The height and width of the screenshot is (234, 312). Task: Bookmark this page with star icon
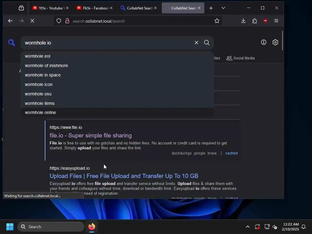tap(217, 21)
